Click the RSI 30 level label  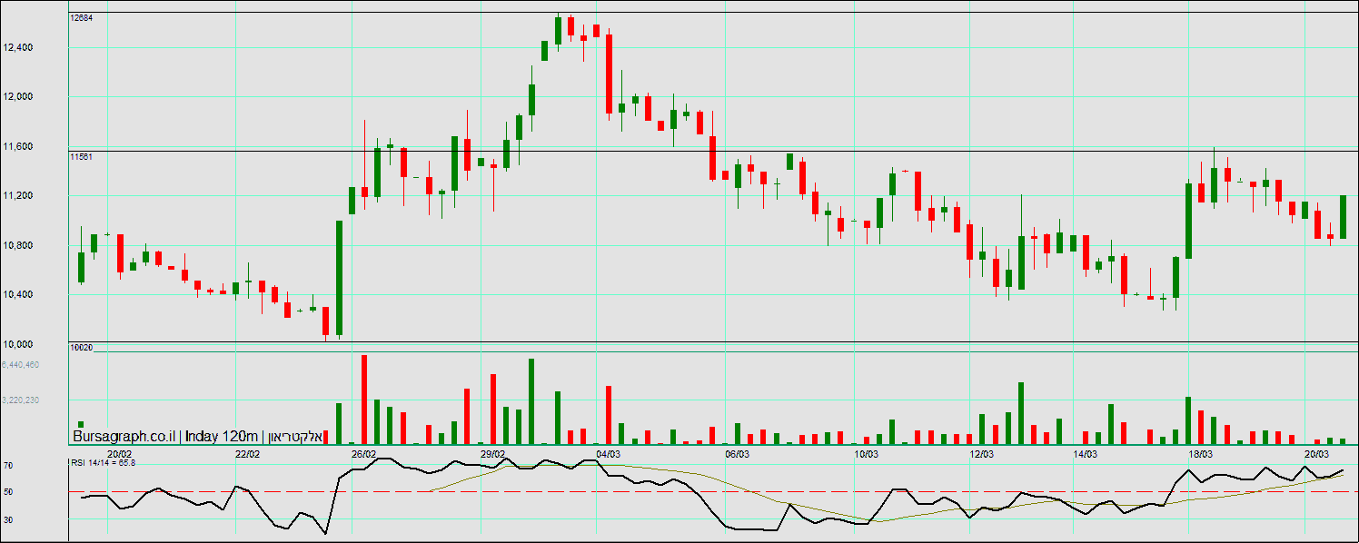tap(7, 519)
